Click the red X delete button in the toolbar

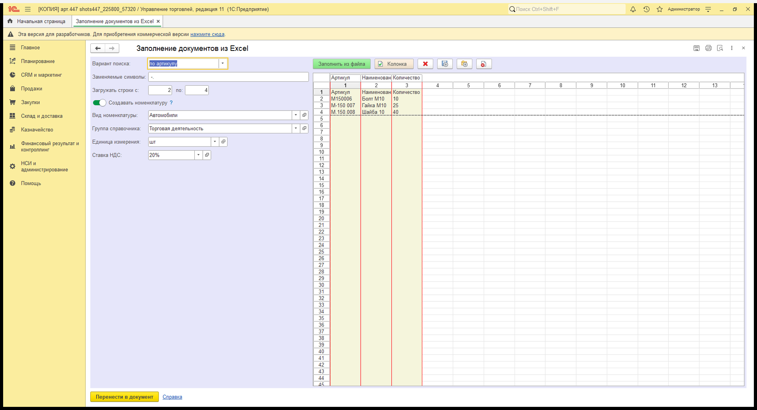[425, 64]
